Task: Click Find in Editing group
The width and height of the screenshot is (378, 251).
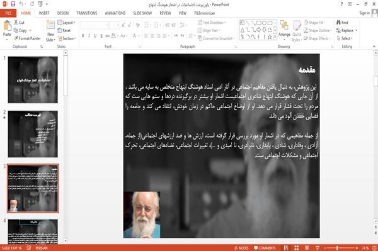Action: point(342,23)
